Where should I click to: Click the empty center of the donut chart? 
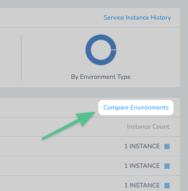pos(101,50)
